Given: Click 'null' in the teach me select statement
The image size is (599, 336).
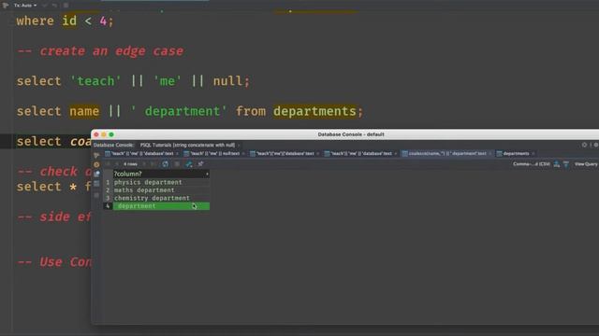Looking at the screenshot, I should (x=227, y=81).
